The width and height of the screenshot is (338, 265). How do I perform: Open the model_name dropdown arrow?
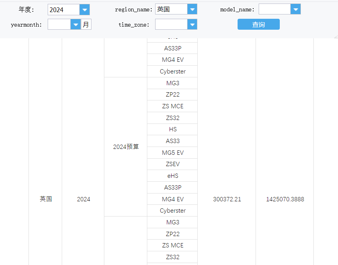coord(295,9)
